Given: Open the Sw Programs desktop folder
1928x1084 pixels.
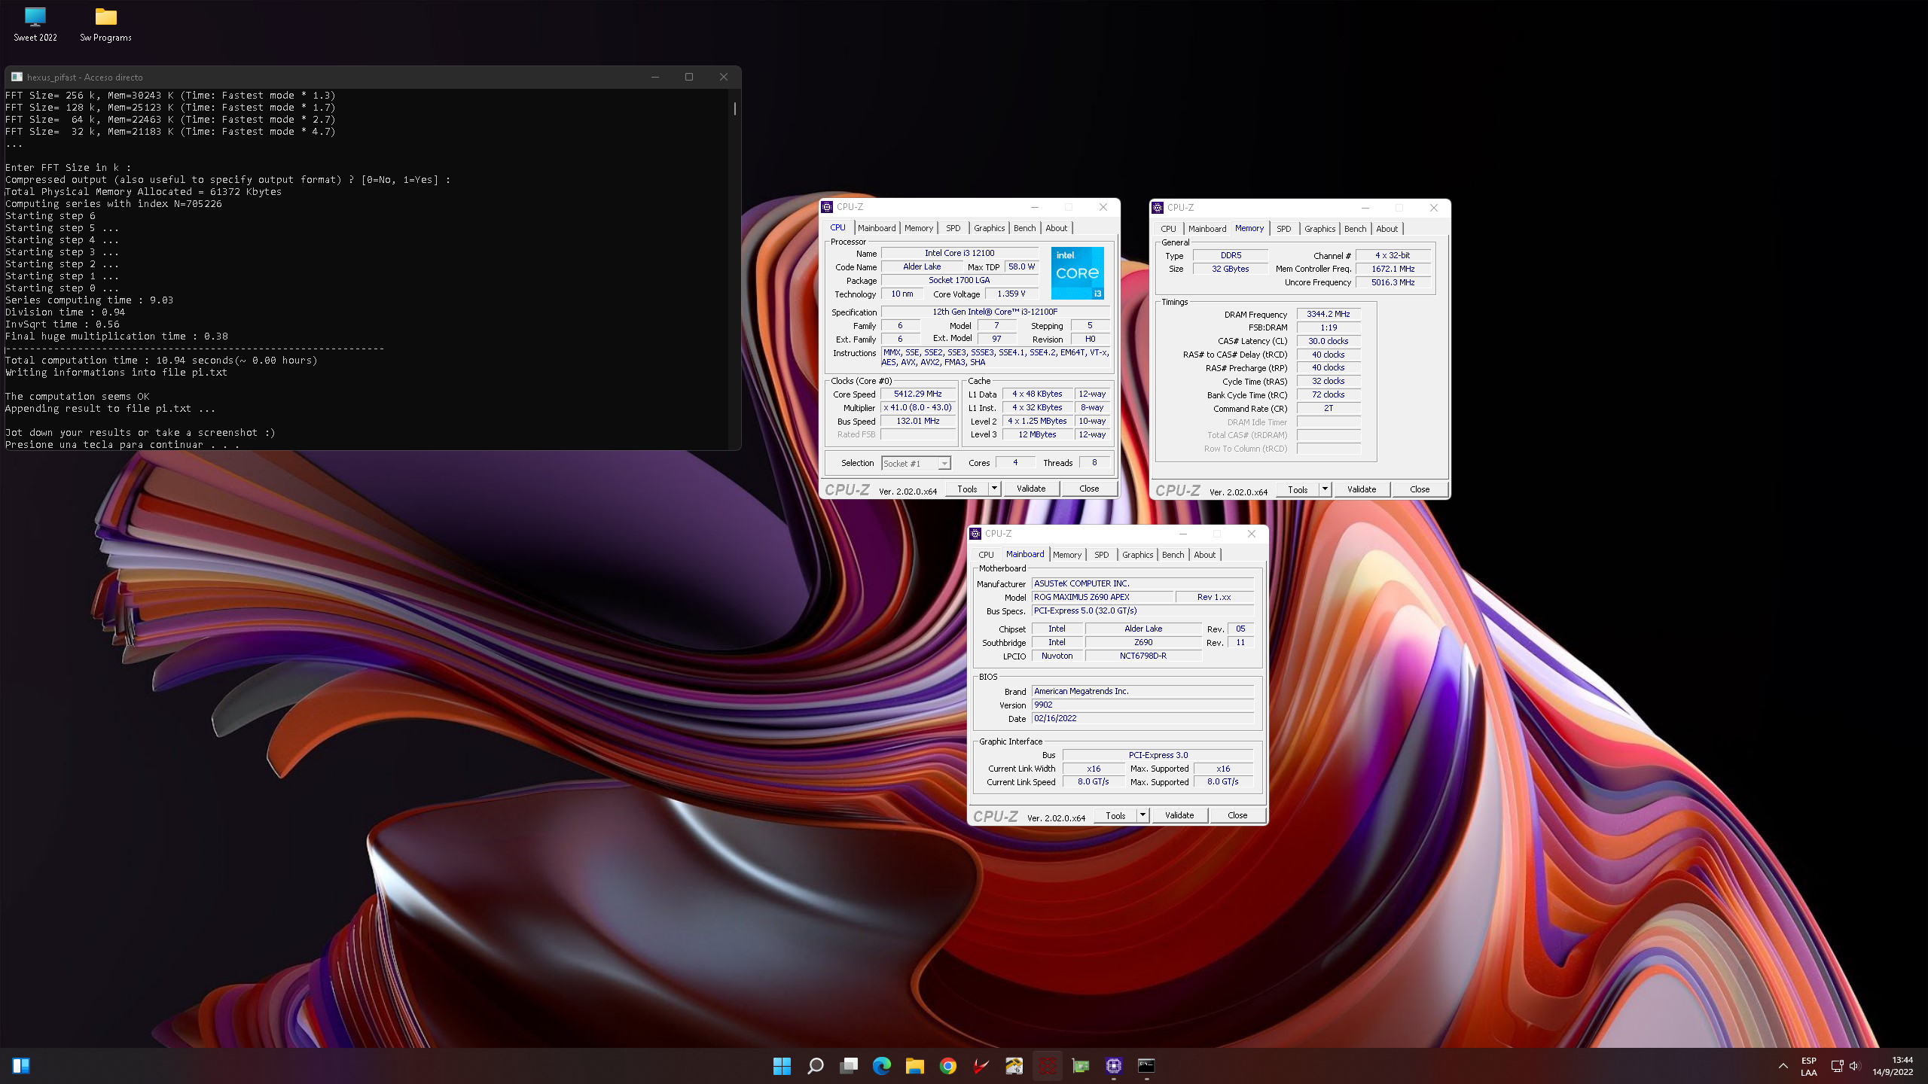Looking at the screenshot, I should point(106,24).
